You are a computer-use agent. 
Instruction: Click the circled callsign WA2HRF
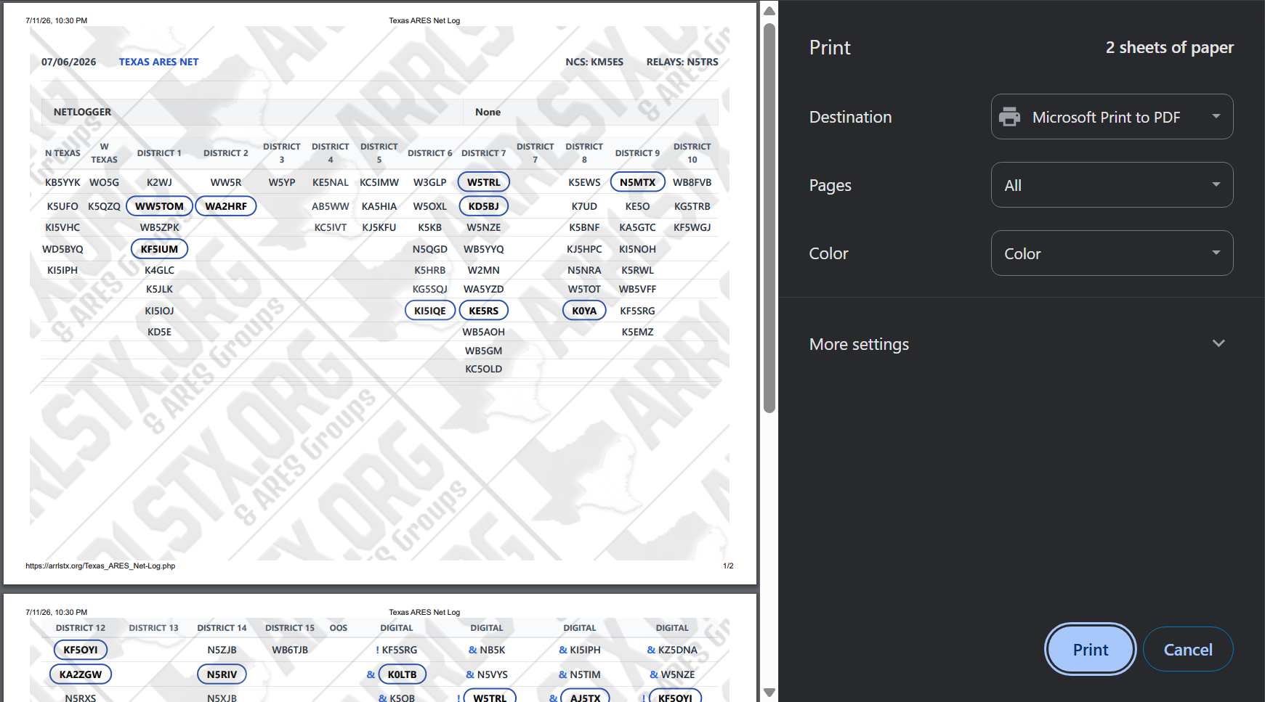tap(226, 206)
